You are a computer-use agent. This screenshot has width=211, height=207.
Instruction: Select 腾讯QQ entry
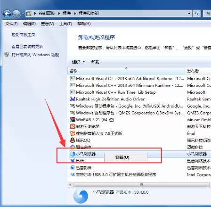(x=83, y=141)
